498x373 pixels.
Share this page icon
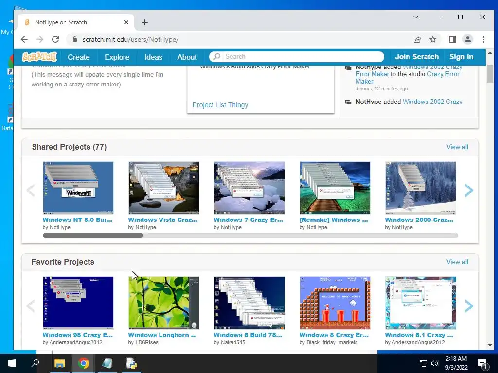point(417,39)
